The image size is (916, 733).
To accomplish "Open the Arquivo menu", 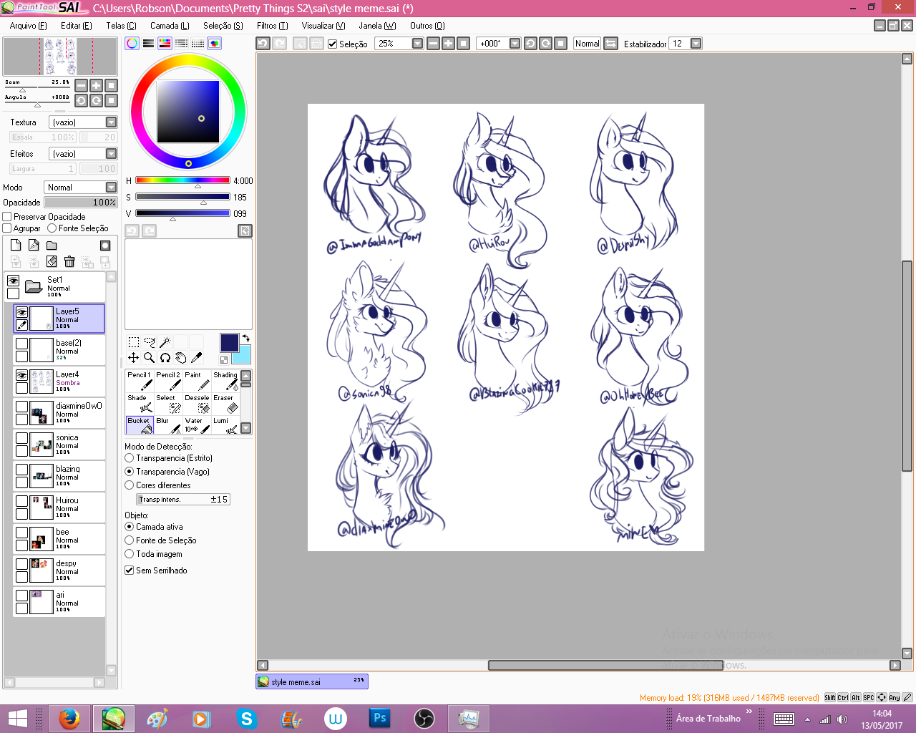I will 29,26.
